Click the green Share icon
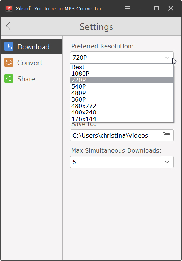Viewport: 182px width, 261px height. pyautogui.click(x=9, y=78)
